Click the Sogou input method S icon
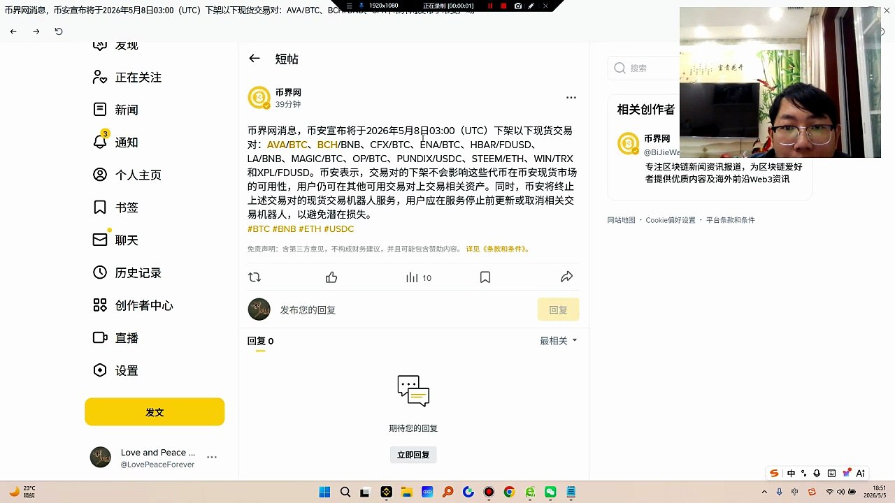 [774, 474]
